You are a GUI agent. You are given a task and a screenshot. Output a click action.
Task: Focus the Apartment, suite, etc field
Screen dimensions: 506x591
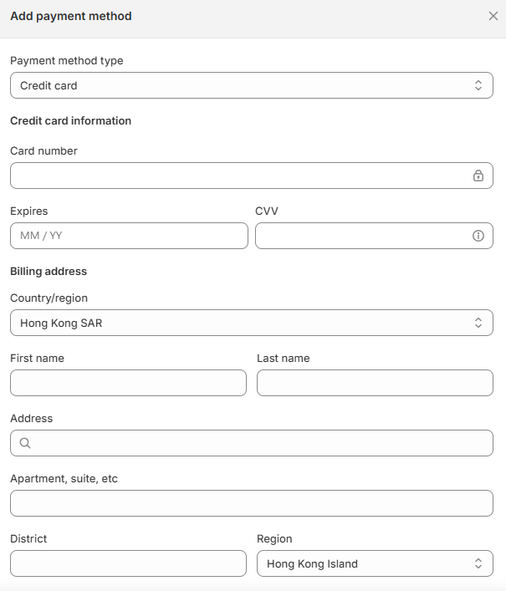[x=252, y=503]
